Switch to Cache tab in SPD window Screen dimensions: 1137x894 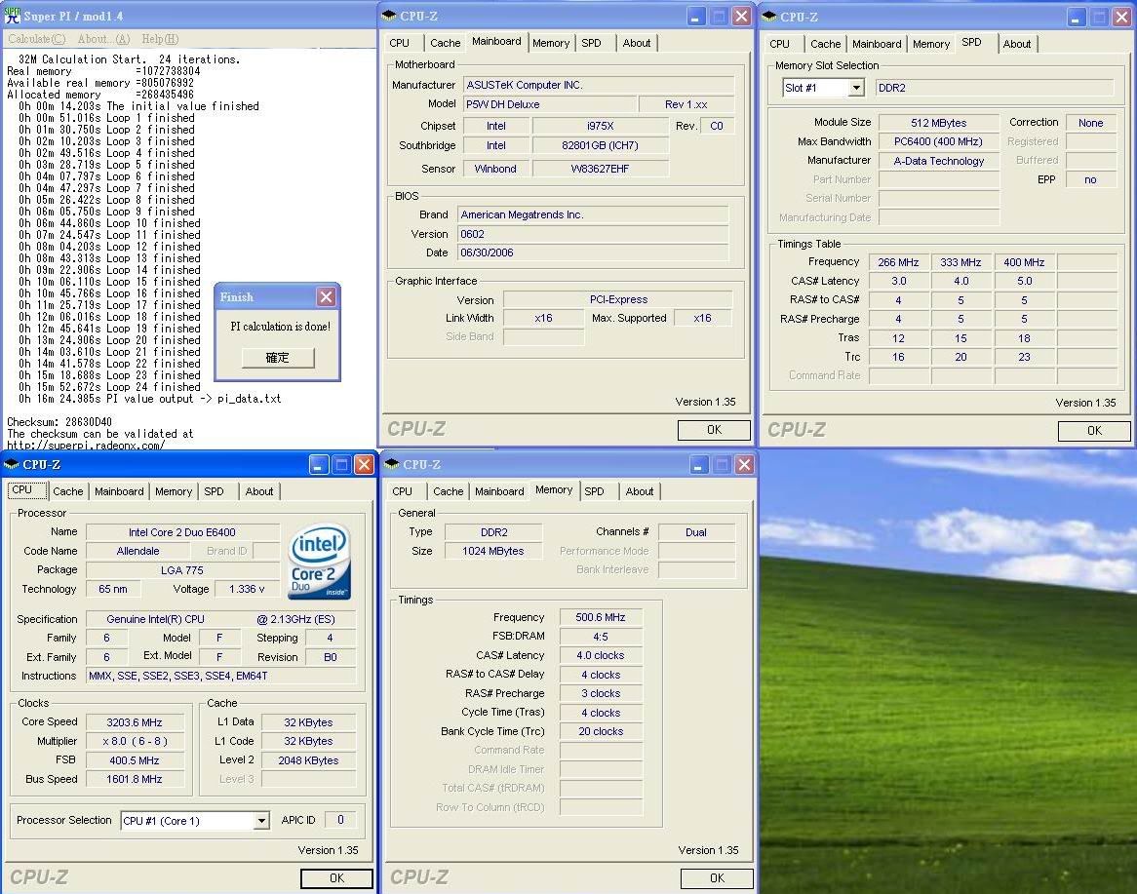click(x=825, y=44)
